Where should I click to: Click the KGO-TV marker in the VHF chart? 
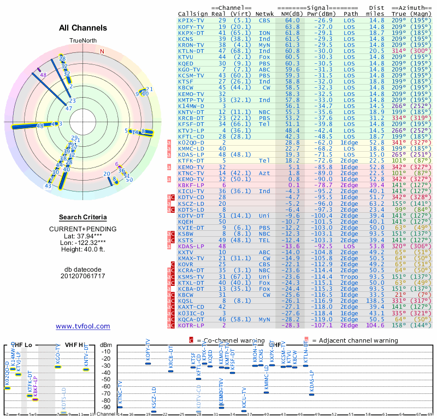point(58,367)
